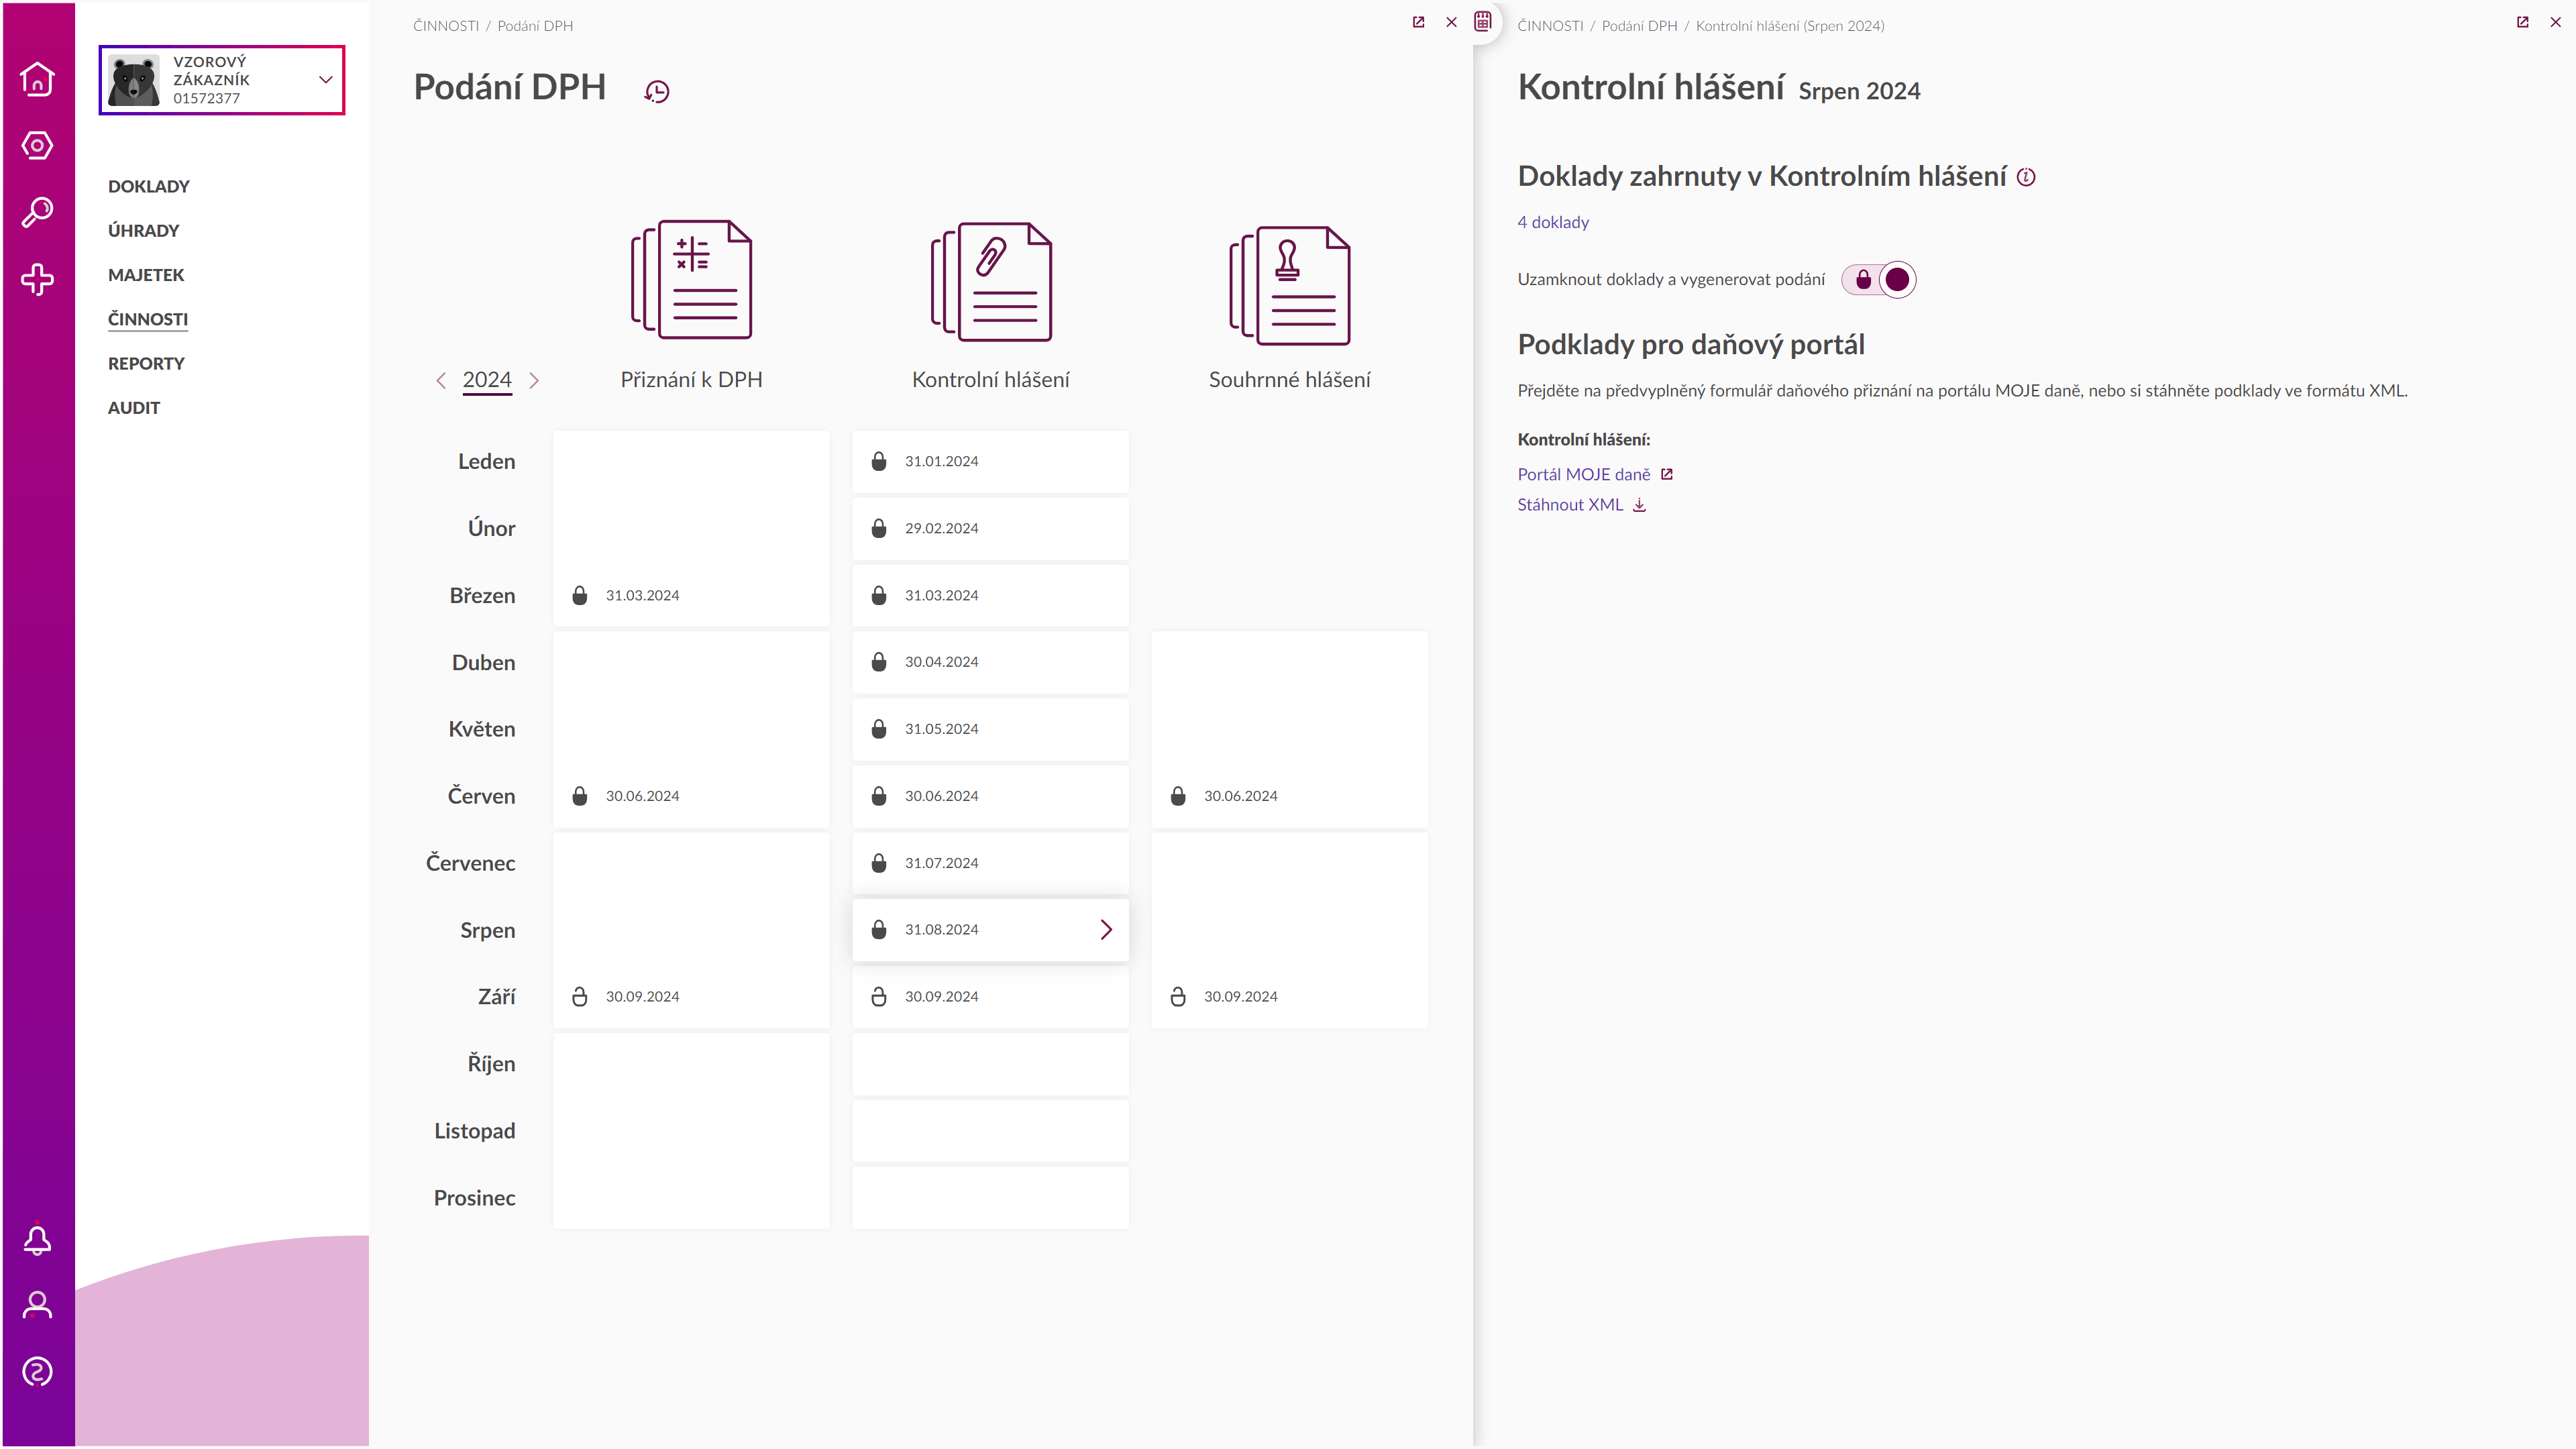The image size is (2576, 1449).
Task: Open Kontrolní hlášení panel in new window
Action: point(2523,22)
